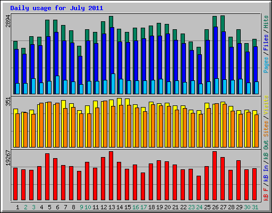The image size is (272, 213).
Task: Click the yellow Visits bar for day 7
Action: click(63, 104)
